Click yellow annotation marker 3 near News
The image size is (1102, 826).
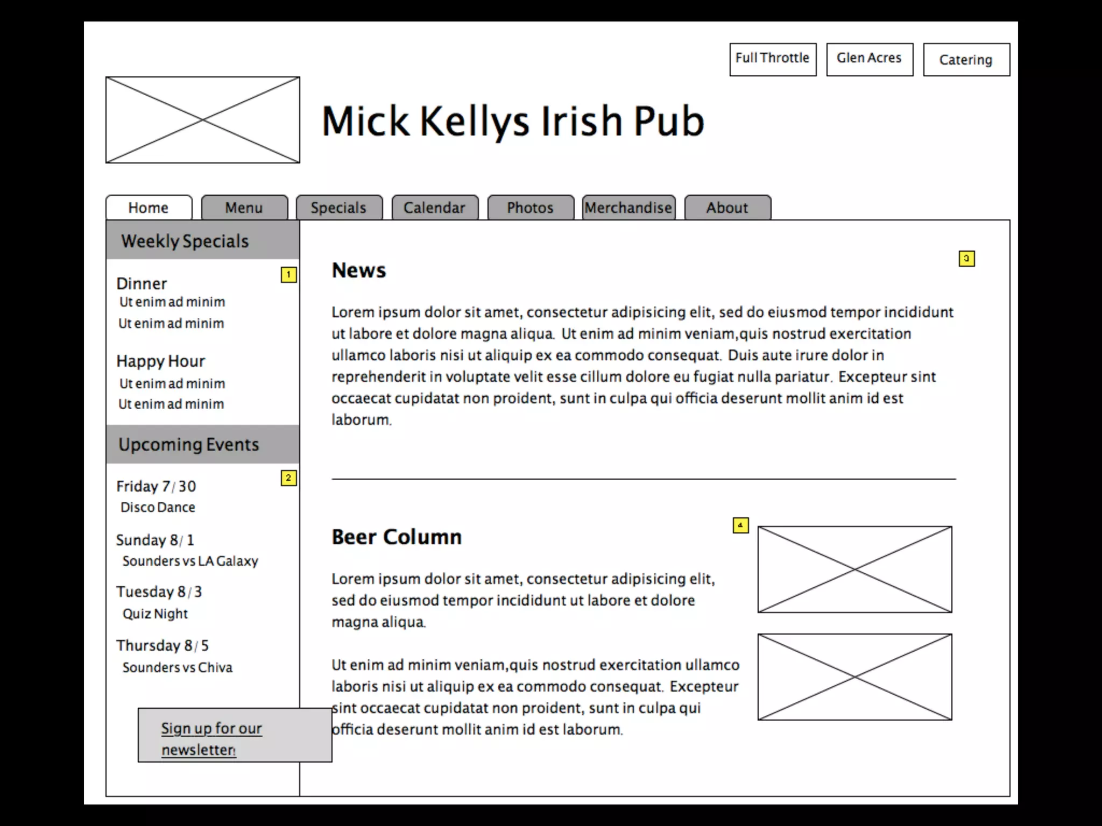[966, 259]
